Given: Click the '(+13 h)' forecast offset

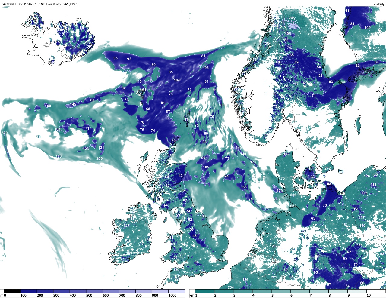Looking at the screenshot, I should [x=74, y=4].
